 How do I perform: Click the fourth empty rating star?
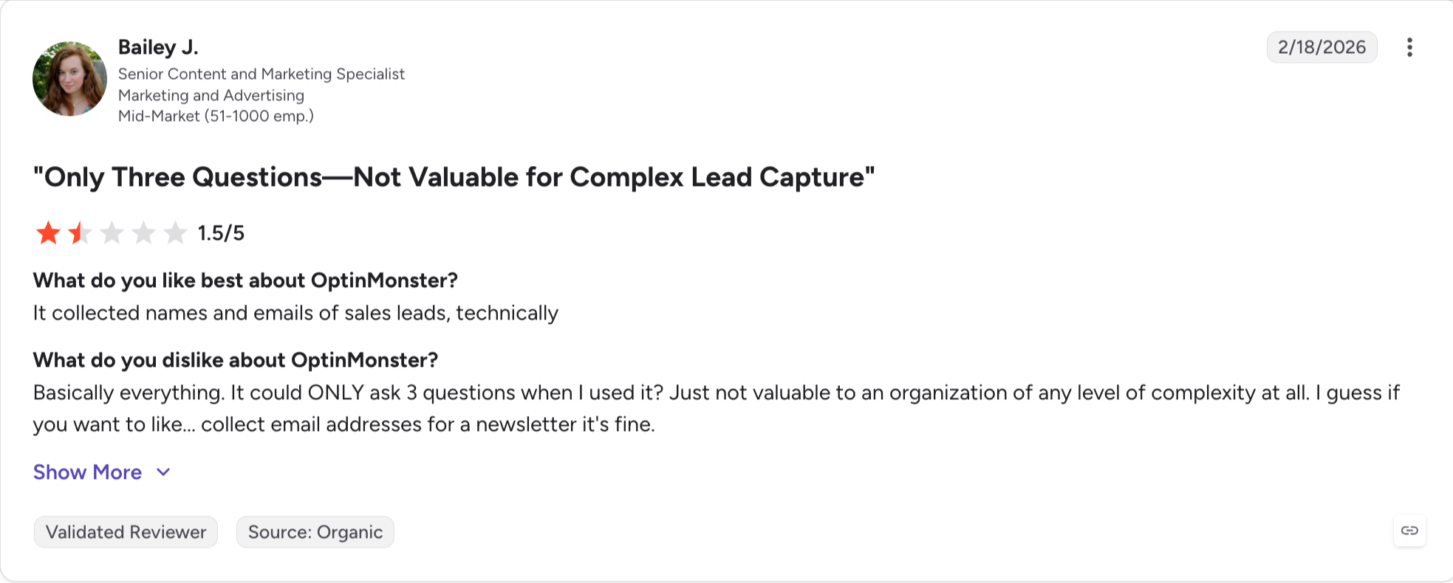point(143,233)
